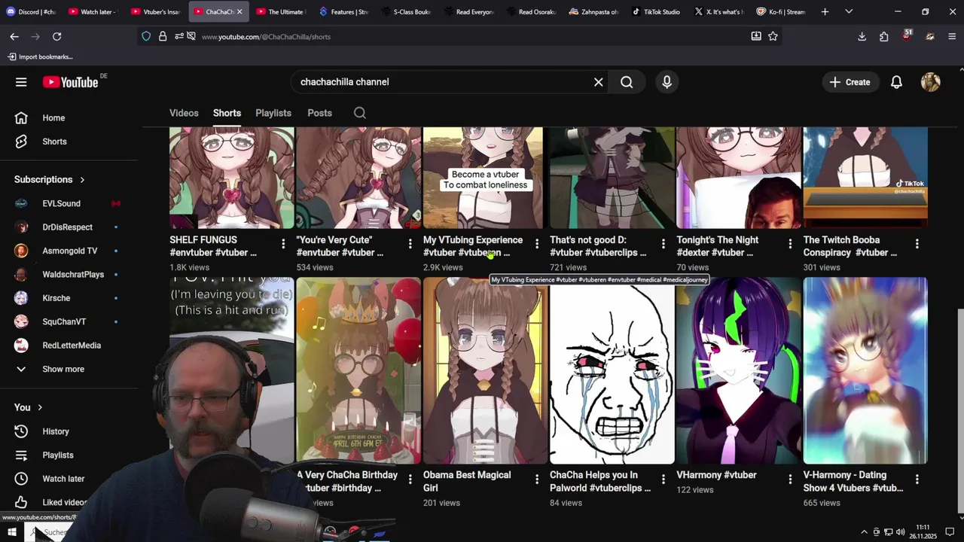Click the taskbar clock showing 11:11
This screenshot has height=542, width=964.
[923, 531]
